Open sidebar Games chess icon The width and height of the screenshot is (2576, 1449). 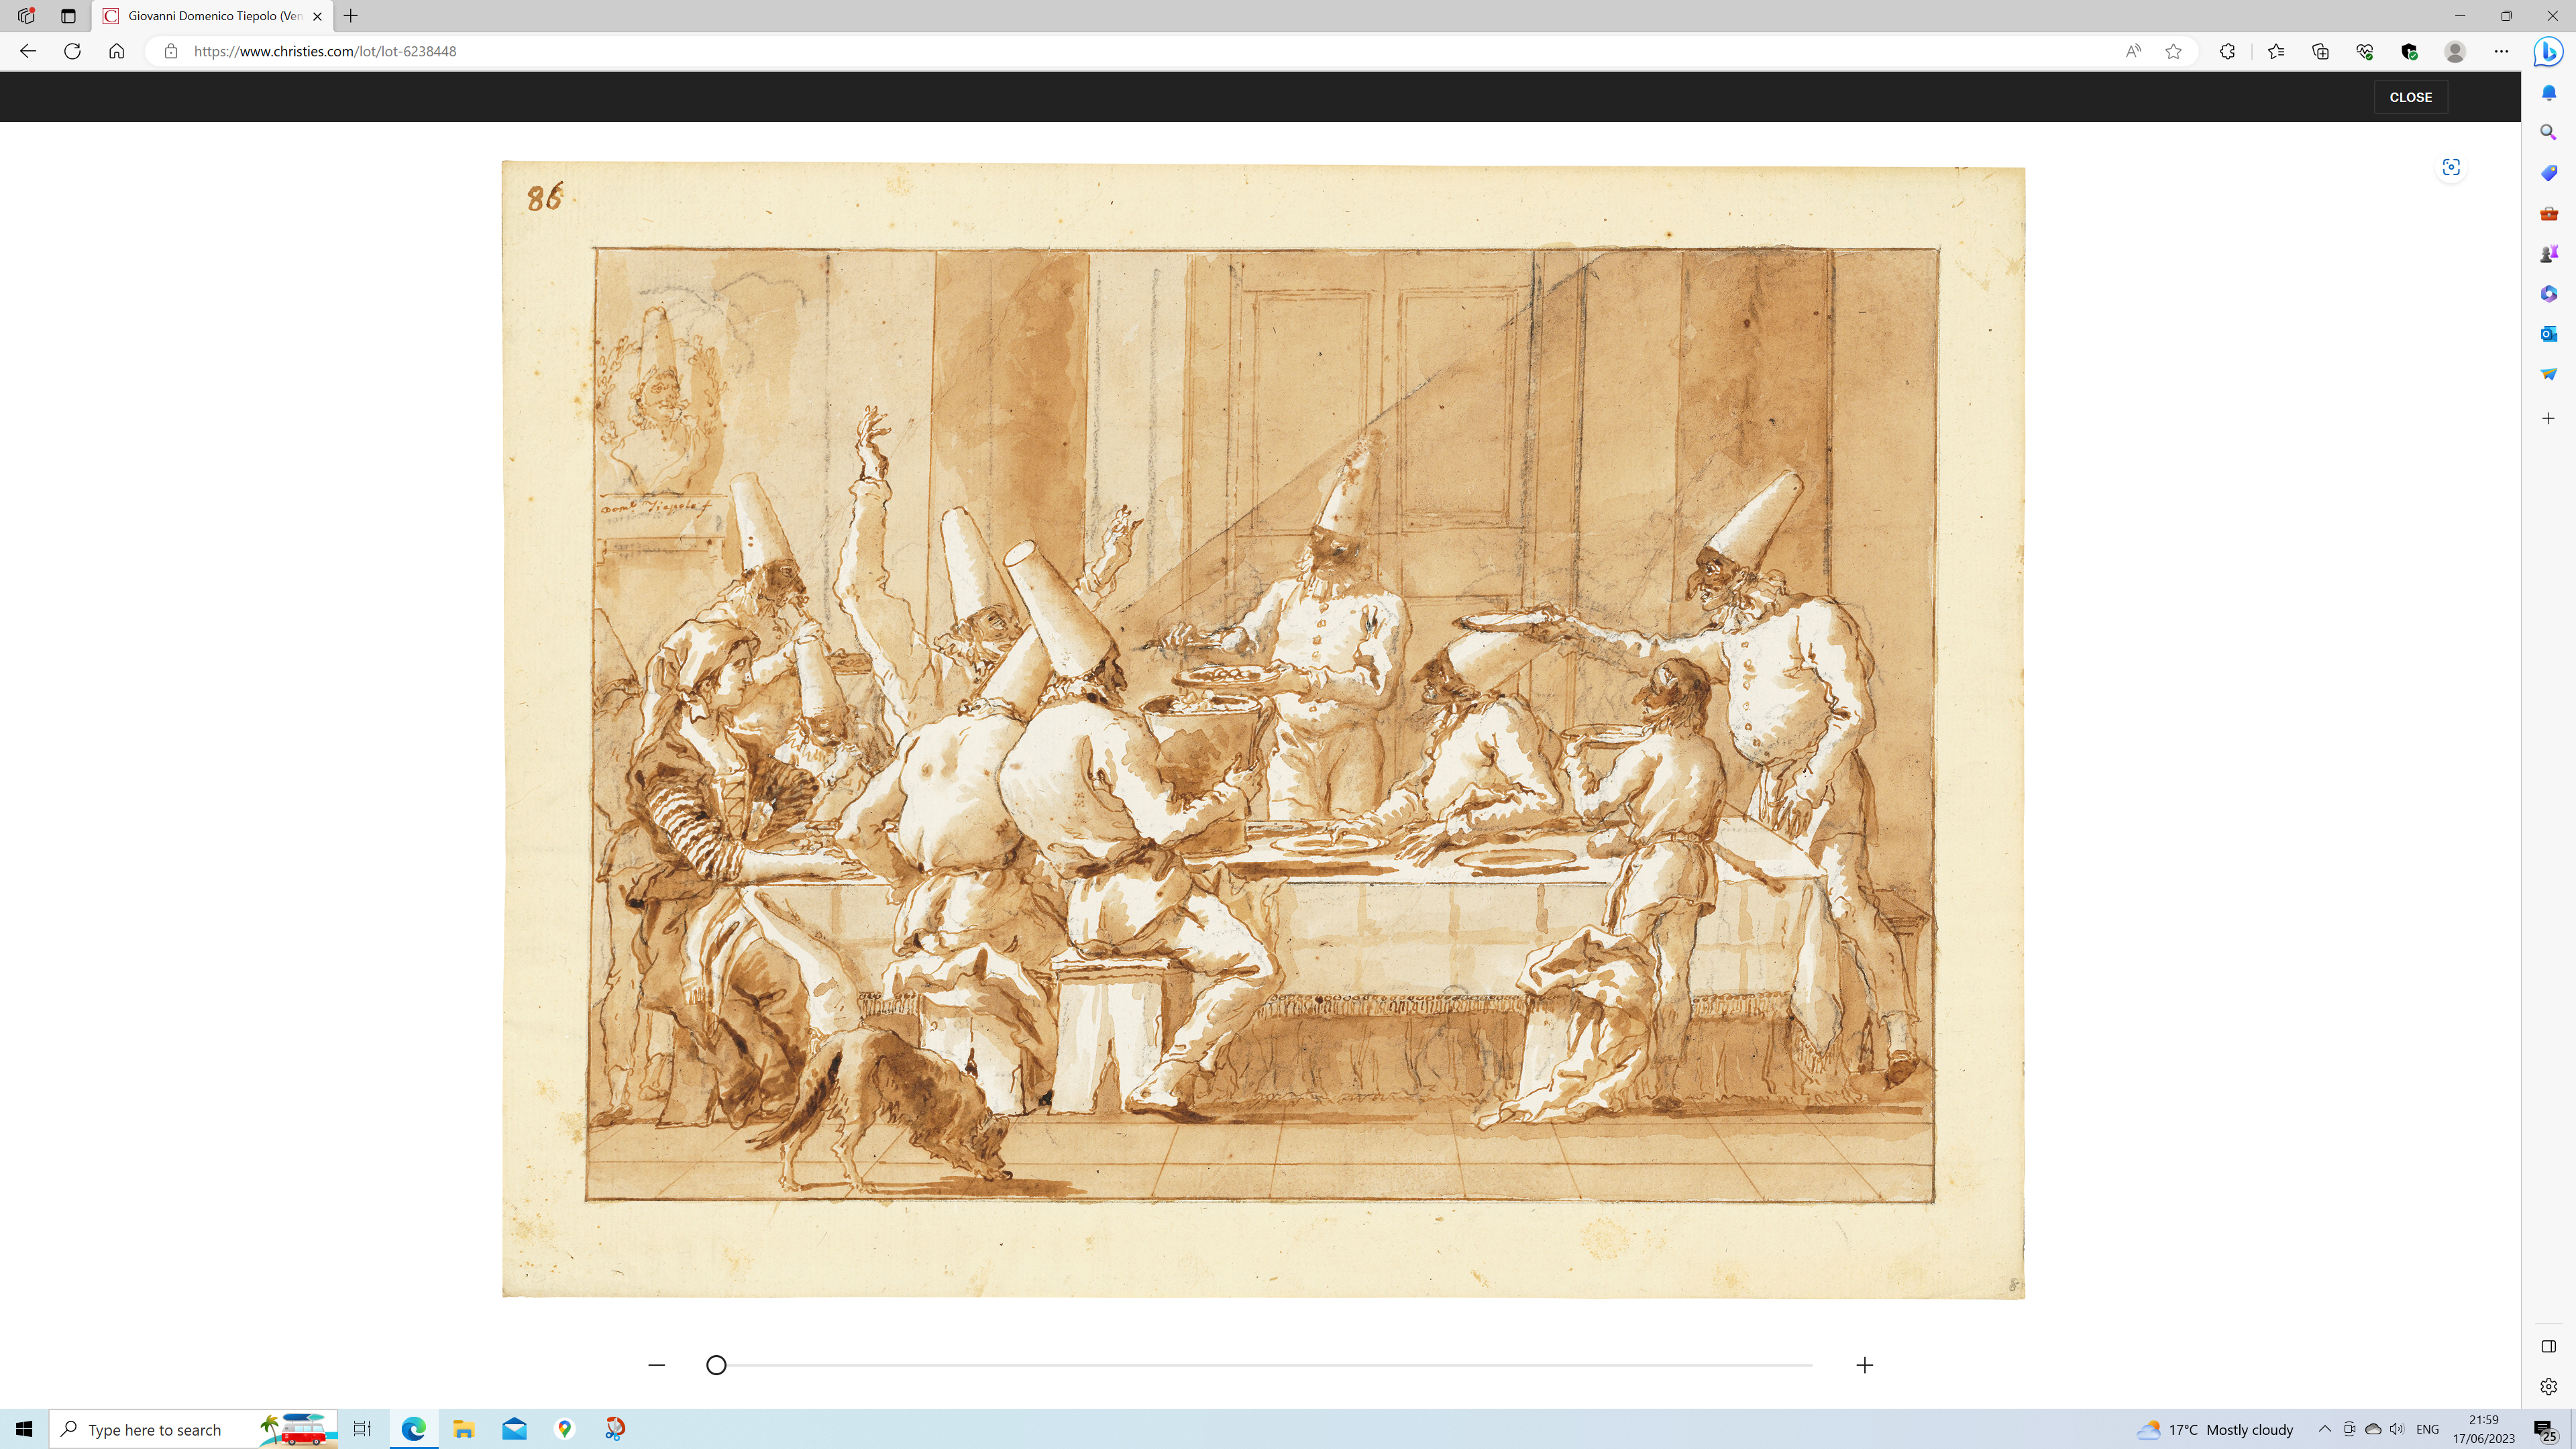click(x=2548, y=254)
